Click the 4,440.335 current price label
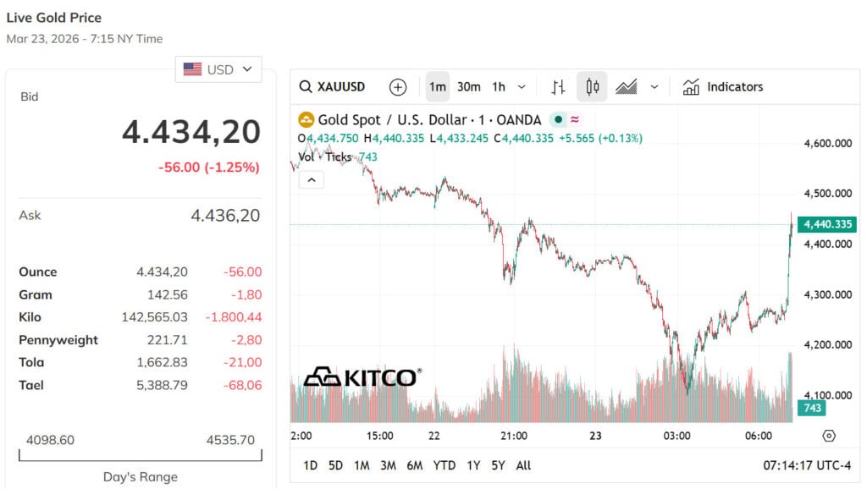The height and width of the screenshot is (489, 867). [827, 224]
